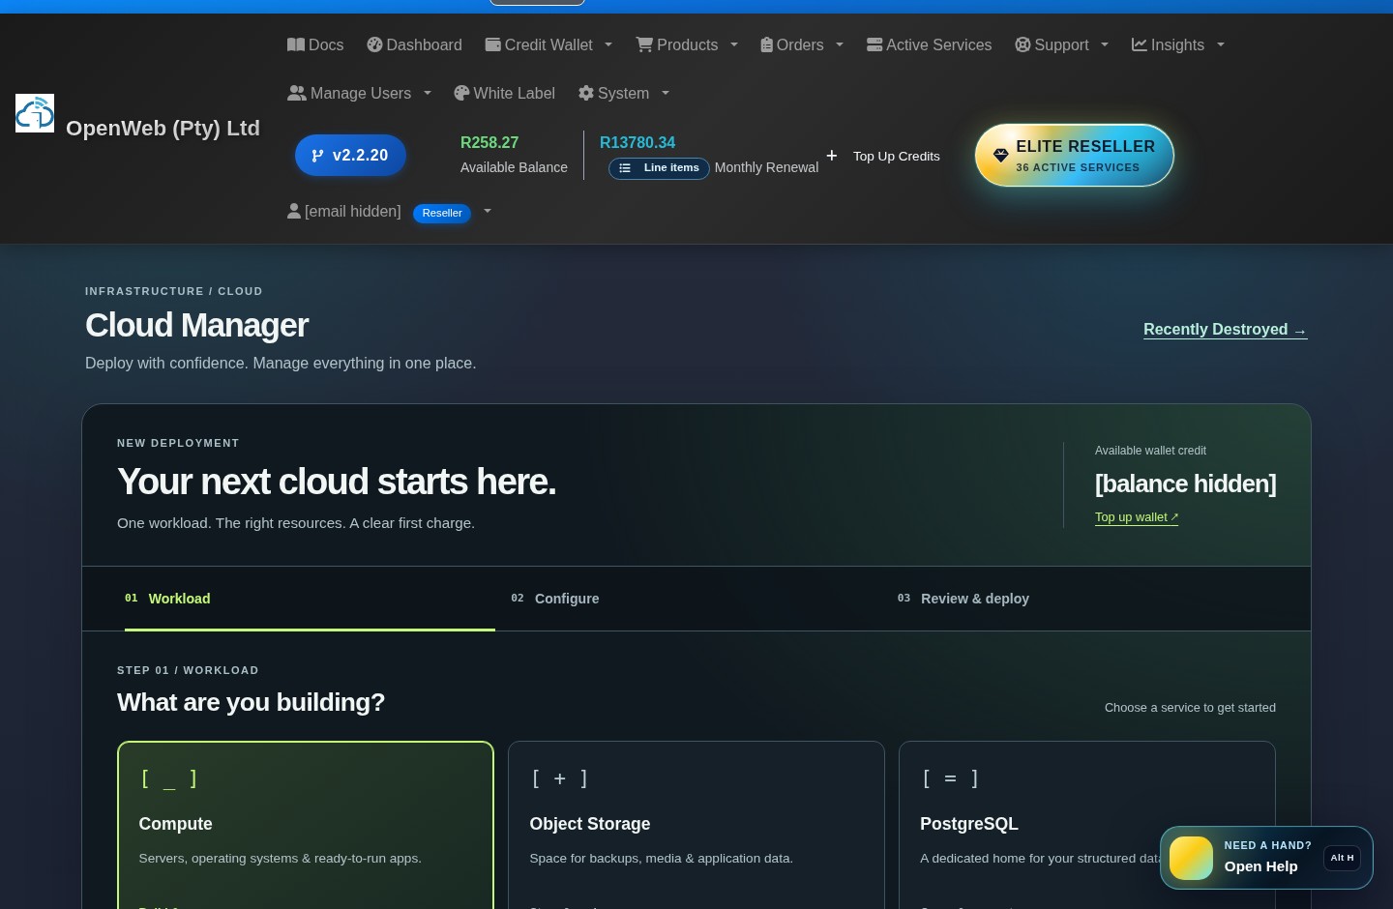
Task: Click the OpenWeb cloud logo
Action: tap(35, 113)
